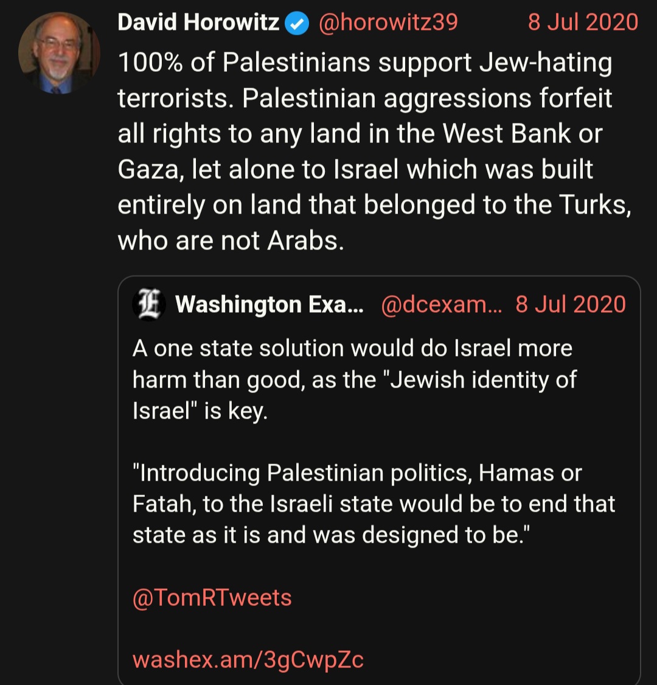The image size is (657, 685).
Task: Open David Horowitz's profile picture
Action: (x=59, y=53)
